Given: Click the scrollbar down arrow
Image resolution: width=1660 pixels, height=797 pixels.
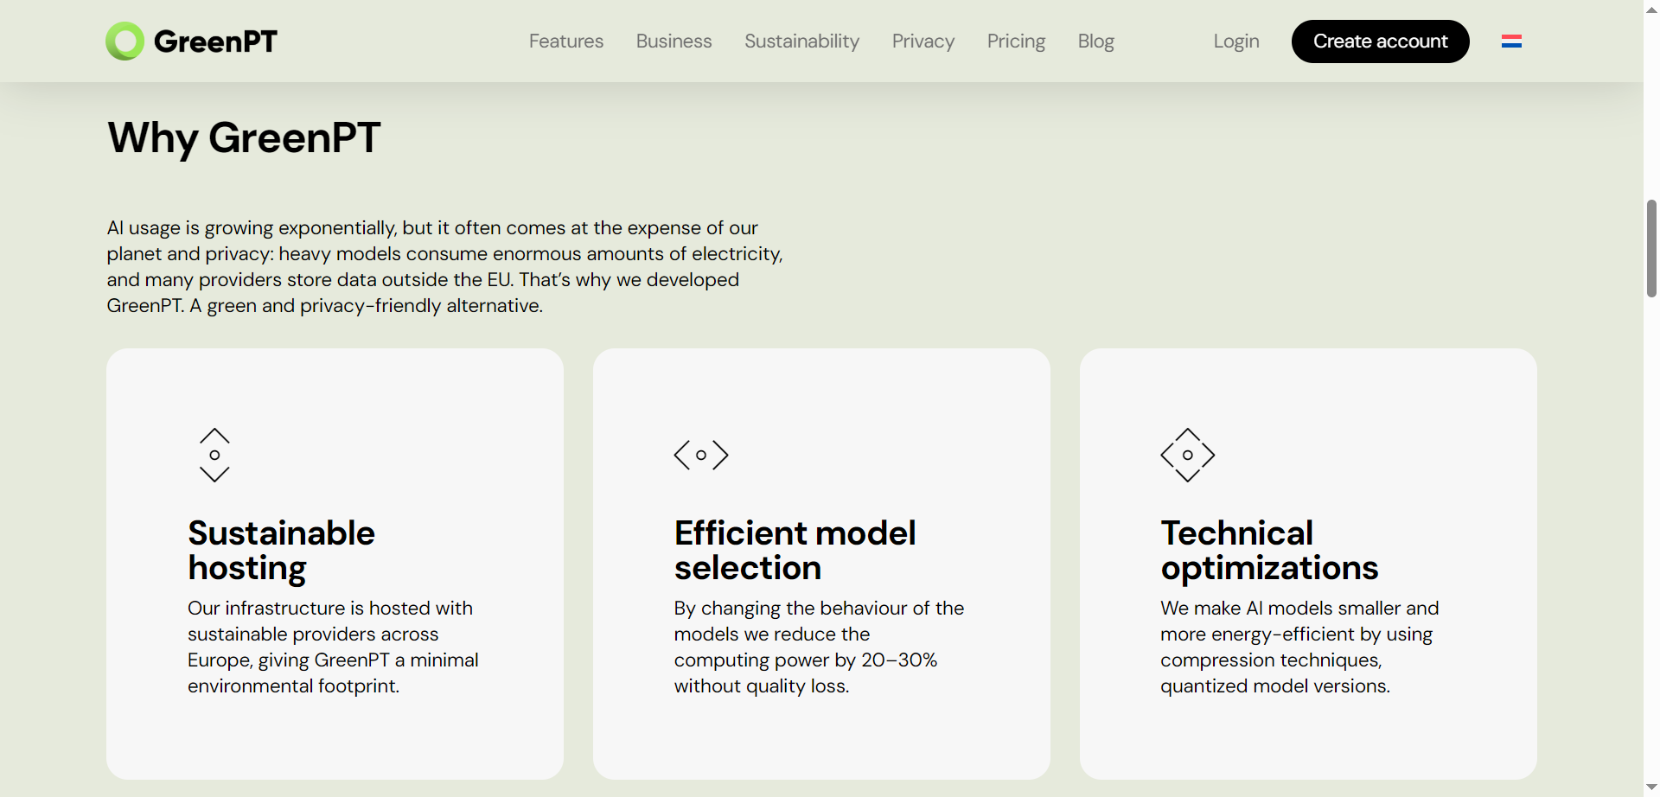Looking at the screenshot, I should click(x=1651, y=787).
